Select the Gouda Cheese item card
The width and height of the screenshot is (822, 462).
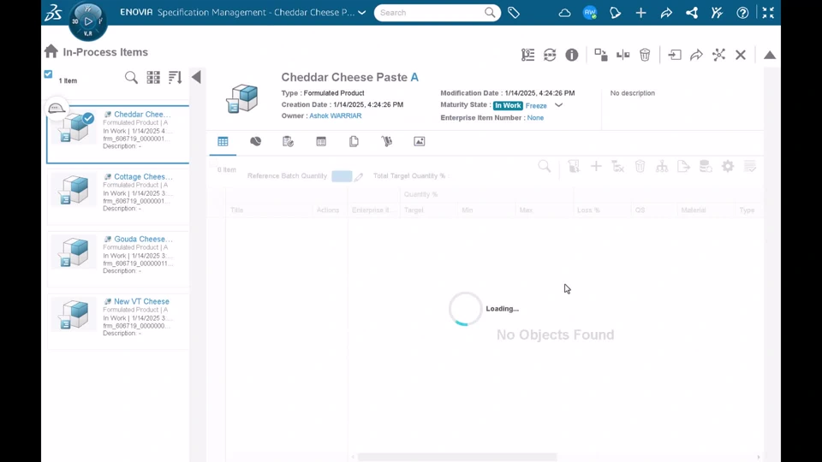[x=118, y=259]
